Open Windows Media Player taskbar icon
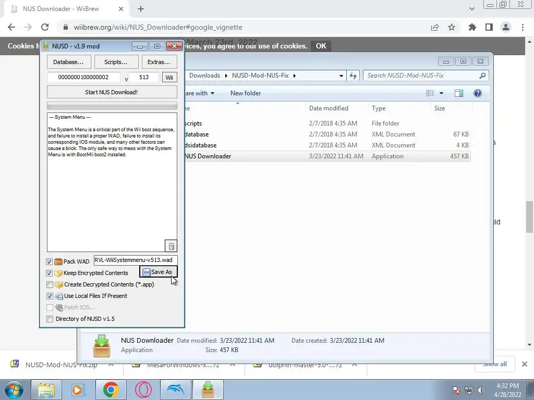The height and width of the screenshot is (400, 534). [78, 390]
